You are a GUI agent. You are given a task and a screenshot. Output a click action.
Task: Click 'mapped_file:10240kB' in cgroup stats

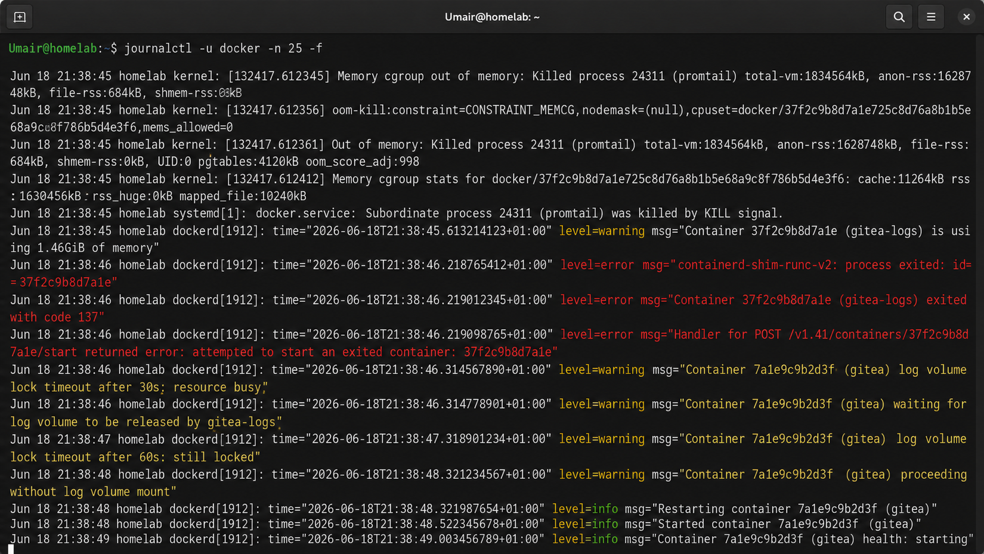[243, 196]
